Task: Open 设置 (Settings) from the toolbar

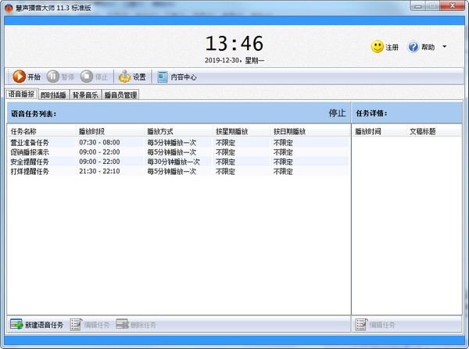Action: (125, 77)
